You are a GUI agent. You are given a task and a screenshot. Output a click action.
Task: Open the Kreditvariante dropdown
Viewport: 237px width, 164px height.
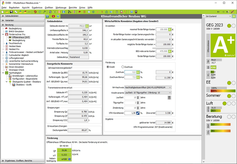(148, 92)
